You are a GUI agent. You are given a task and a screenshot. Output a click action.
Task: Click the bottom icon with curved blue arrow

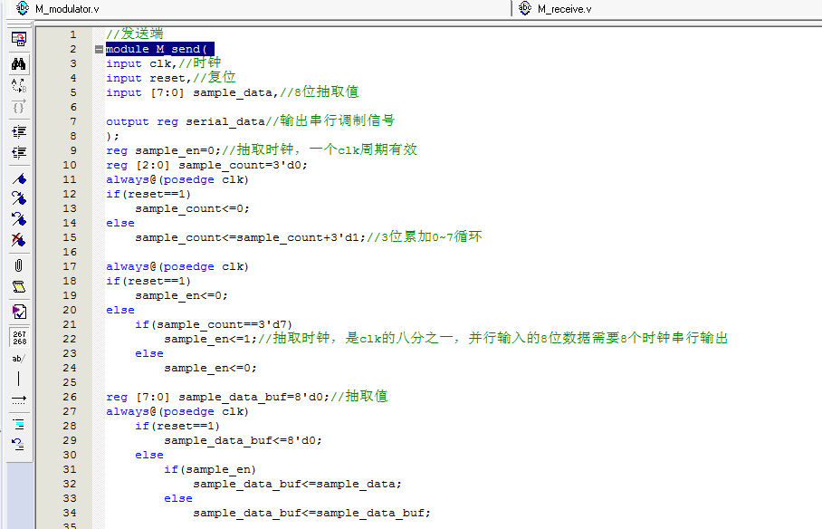19,445
